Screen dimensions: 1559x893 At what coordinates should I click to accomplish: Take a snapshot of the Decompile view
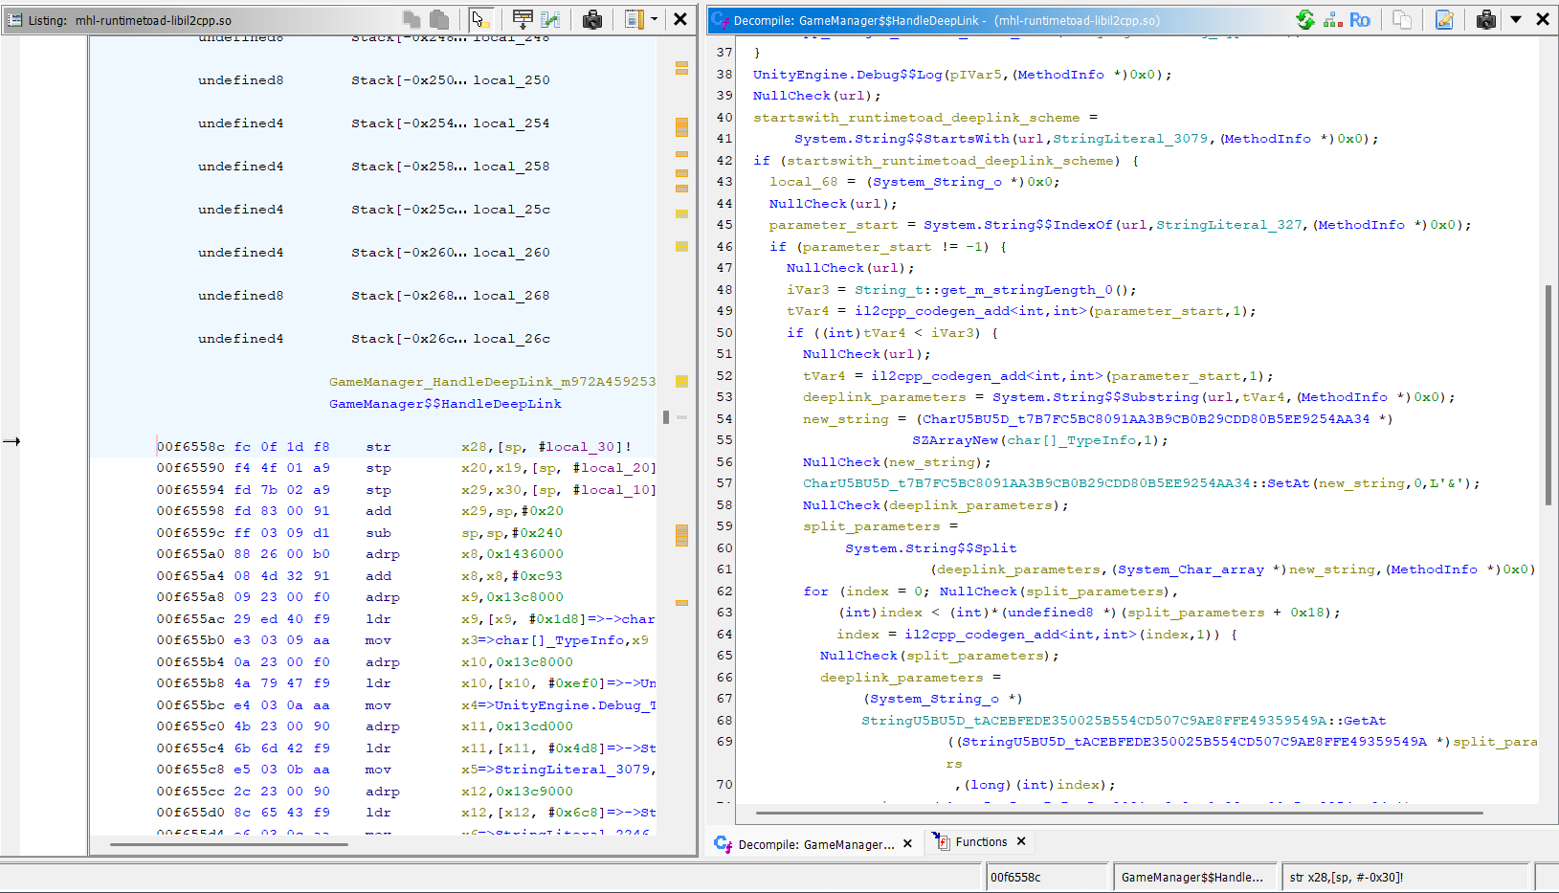[1486, 19]
